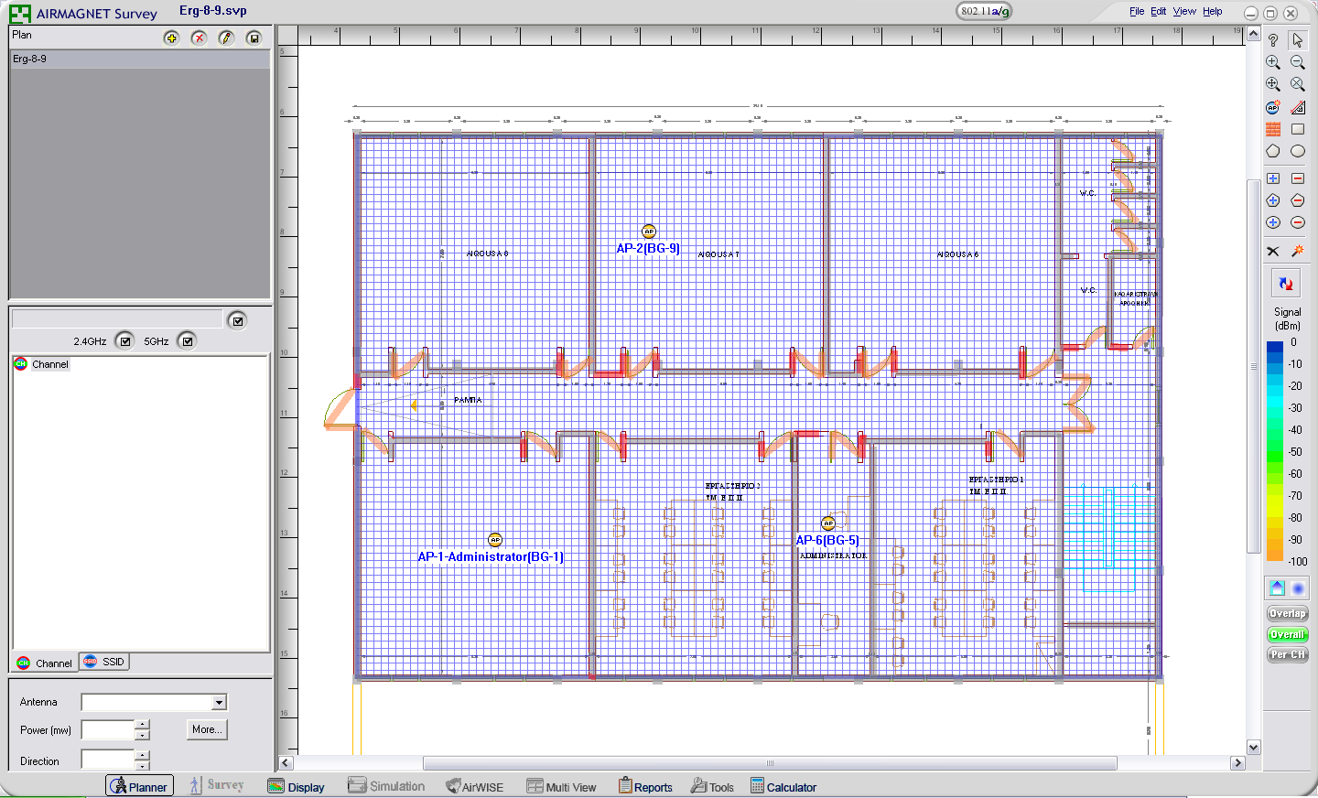Image resolution: width=1318 pixels, height=798 pixels.
Task: Toggle the checkbox beside the filter field
Action: [x=237, y=320]
